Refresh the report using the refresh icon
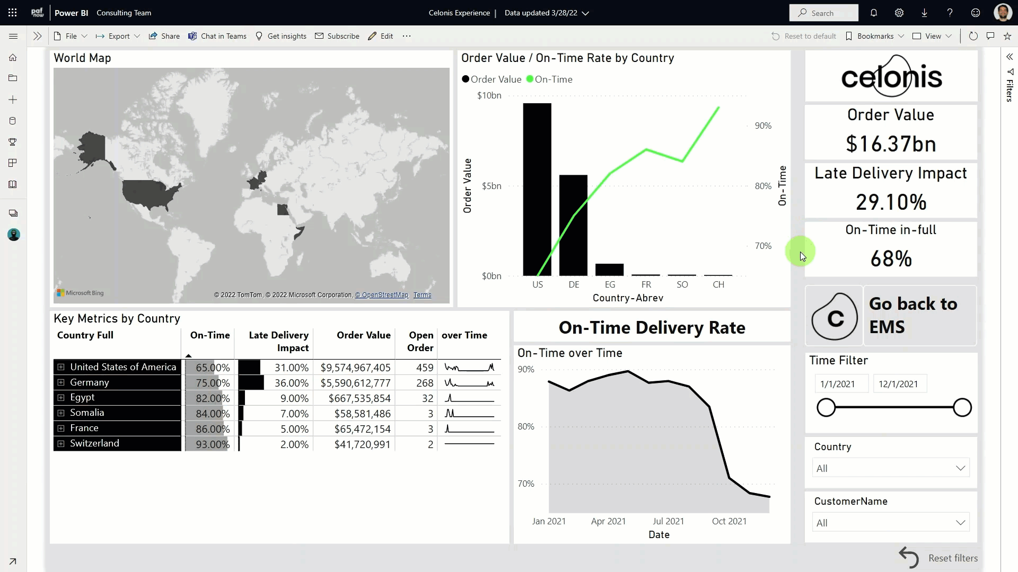 click(973, 35)
